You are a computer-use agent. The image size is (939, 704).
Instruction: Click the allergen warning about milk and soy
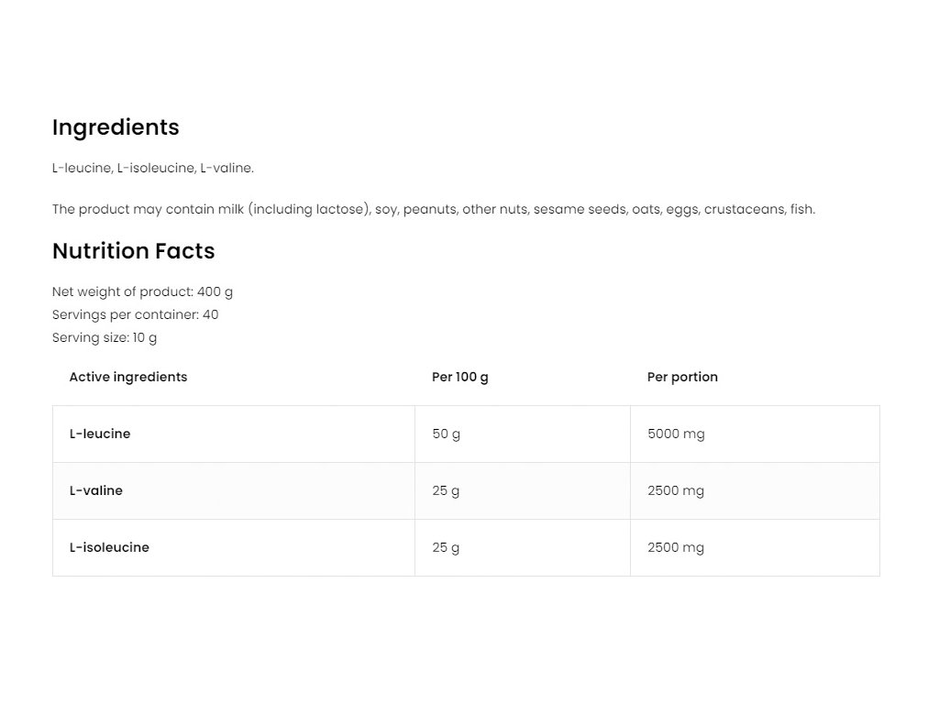(433, 209)
